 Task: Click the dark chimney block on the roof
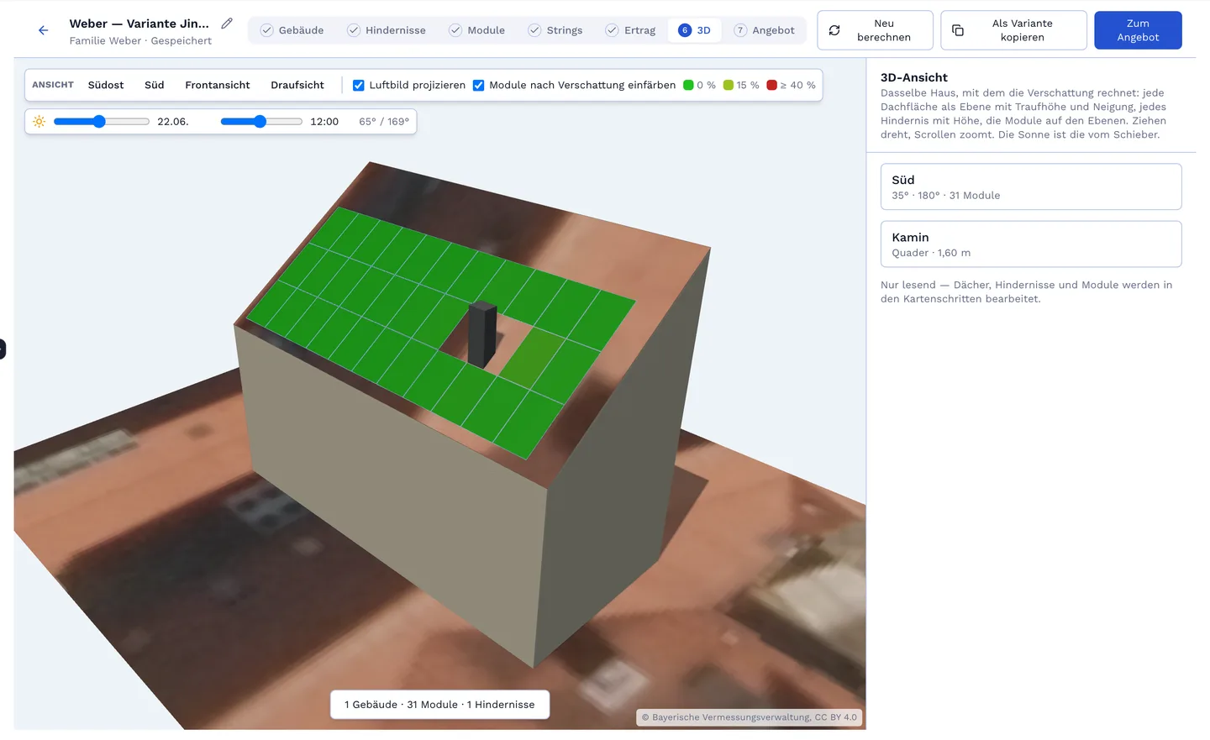click(x=482, y=333)
